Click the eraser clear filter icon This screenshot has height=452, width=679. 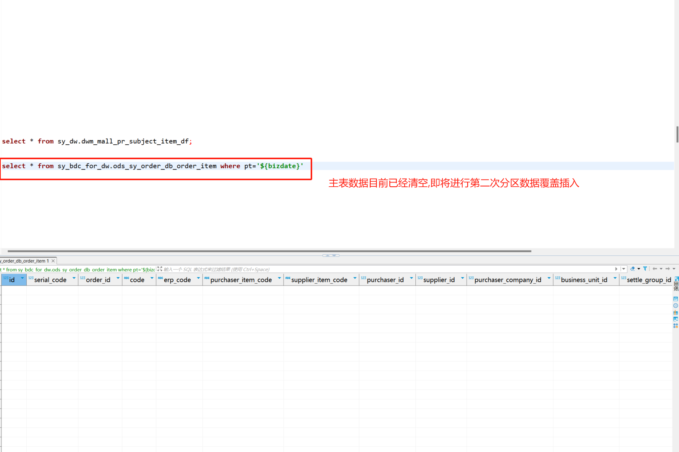pos(632,269)
